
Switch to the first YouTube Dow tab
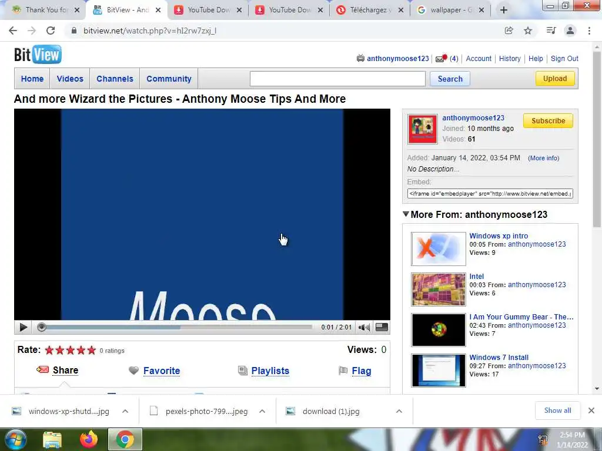tap(209, 10)
